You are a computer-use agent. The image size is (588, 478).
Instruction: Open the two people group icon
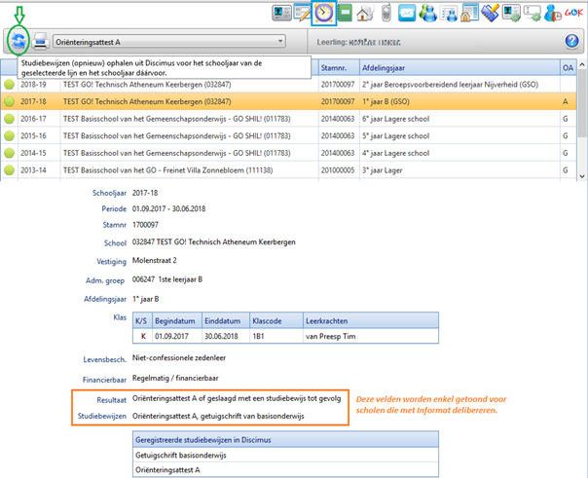click(428, 13)
